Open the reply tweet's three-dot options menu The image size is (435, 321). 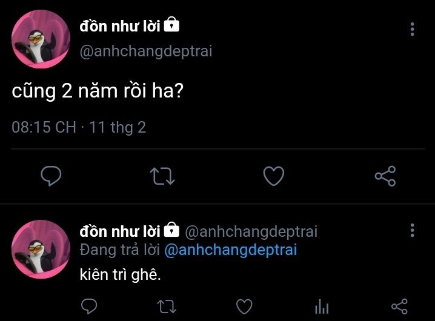click(x=412, y=230)
